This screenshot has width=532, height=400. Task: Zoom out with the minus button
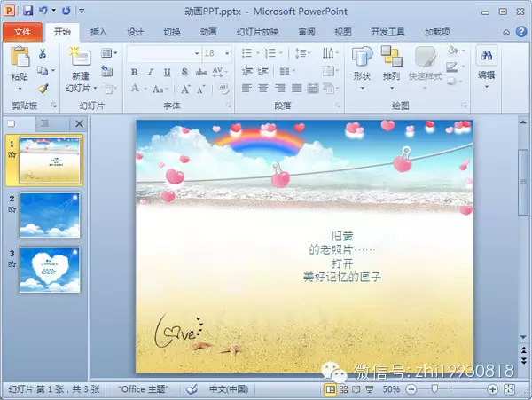pyautogui.click(x=411, y=389)
